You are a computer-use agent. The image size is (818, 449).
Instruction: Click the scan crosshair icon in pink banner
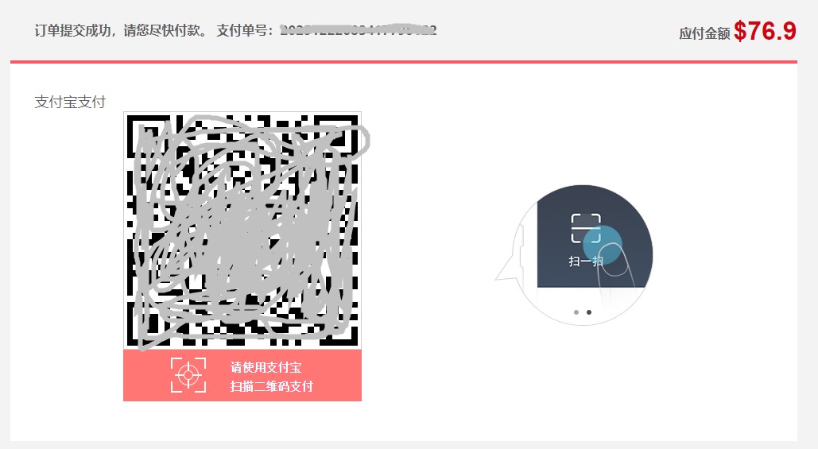click(x=188, y=374)
